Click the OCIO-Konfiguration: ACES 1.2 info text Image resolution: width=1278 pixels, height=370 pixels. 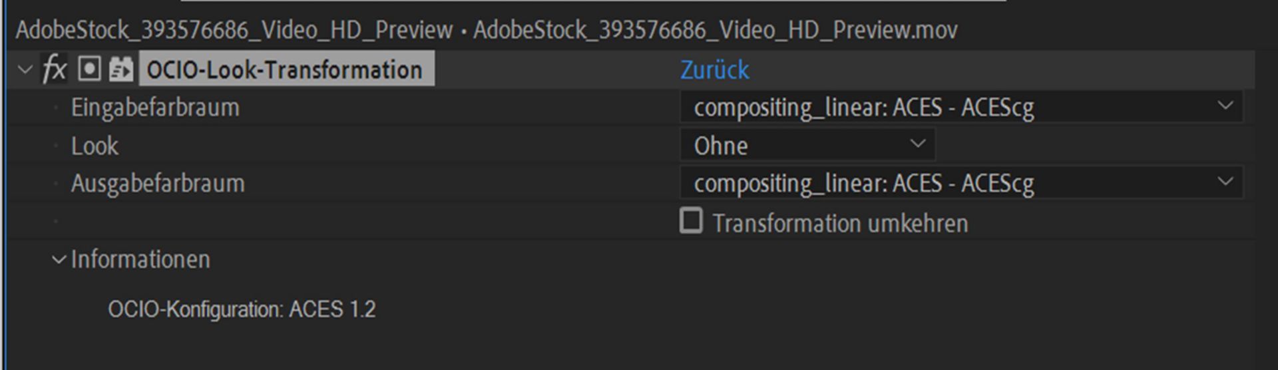point(242,309)
